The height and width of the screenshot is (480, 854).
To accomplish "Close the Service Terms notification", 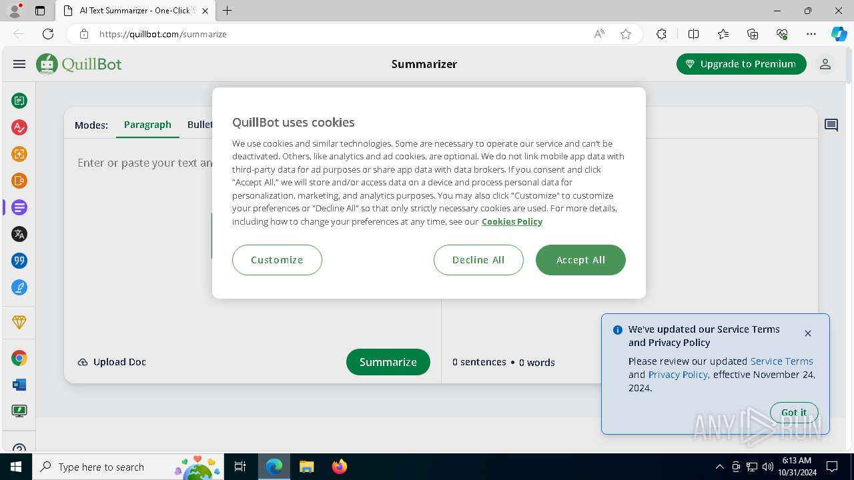I will [808, 333].
